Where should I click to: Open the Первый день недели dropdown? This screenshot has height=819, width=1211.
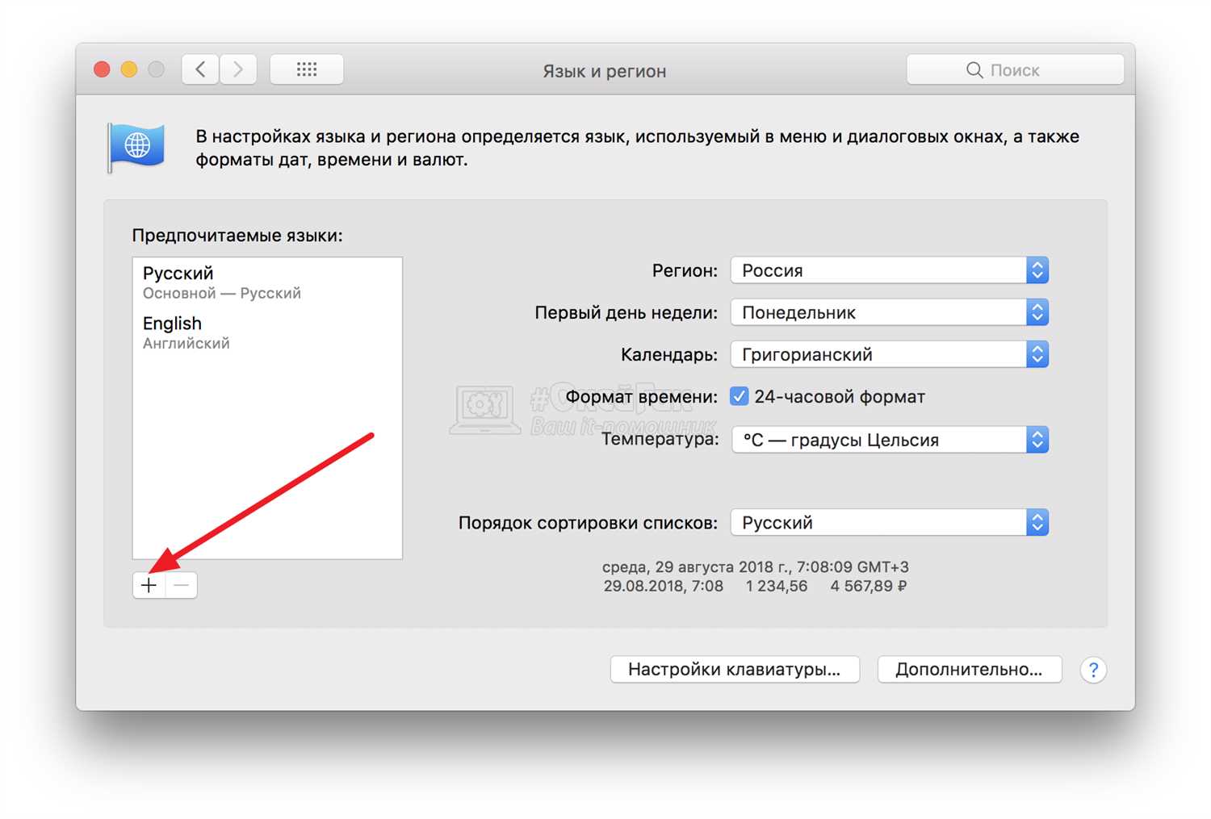889,312
